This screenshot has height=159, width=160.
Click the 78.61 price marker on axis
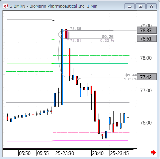(x=147, y=39)
